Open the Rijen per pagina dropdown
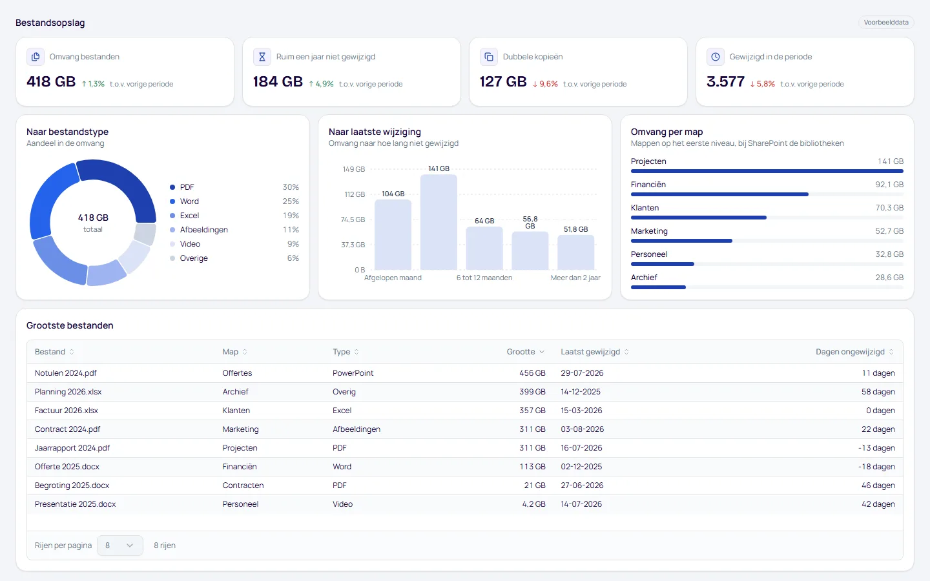Viewport: 930px width, 581px height. pyautogui.click(x=120, y=545)
